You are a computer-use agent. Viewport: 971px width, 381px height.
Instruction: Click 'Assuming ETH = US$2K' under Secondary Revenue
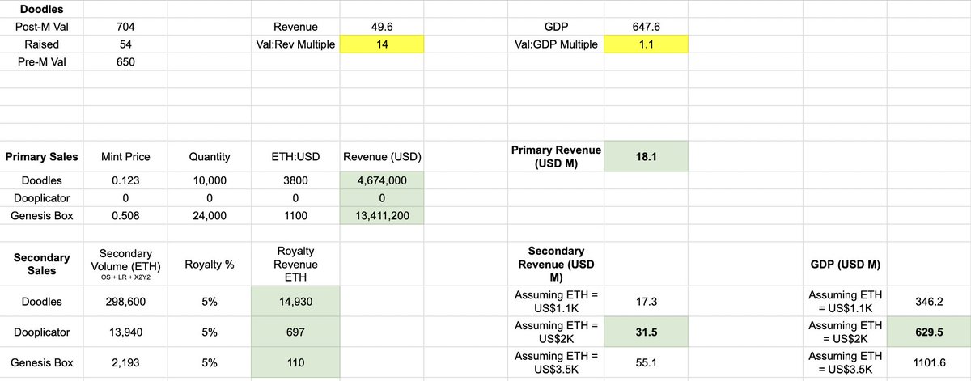[x=557, y=332]
